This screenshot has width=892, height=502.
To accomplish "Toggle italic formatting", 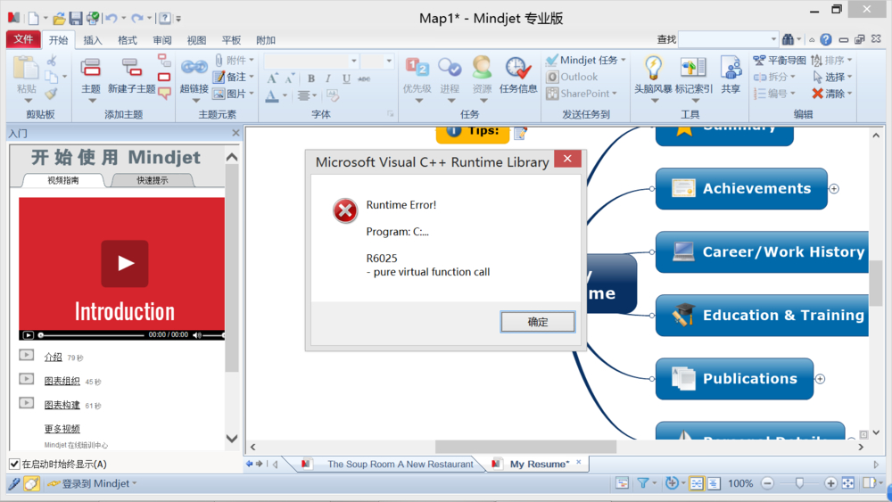I will click(x=328, y=78).
